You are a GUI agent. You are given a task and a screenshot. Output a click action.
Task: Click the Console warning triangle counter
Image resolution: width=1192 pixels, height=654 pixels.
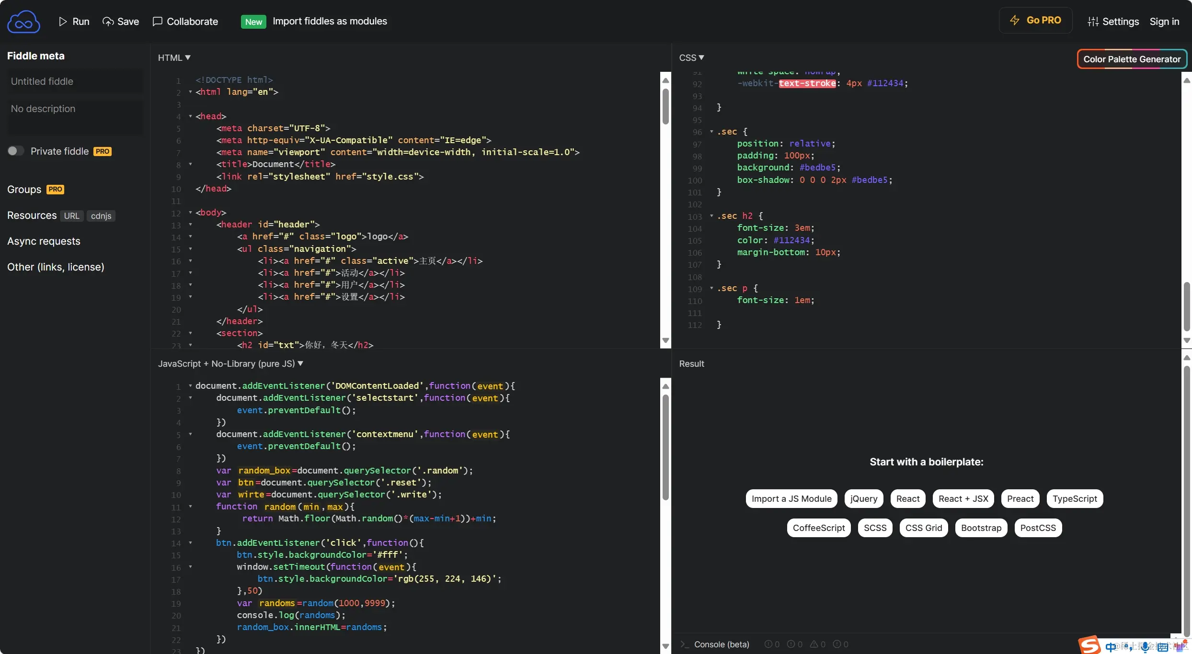point(817,644)
